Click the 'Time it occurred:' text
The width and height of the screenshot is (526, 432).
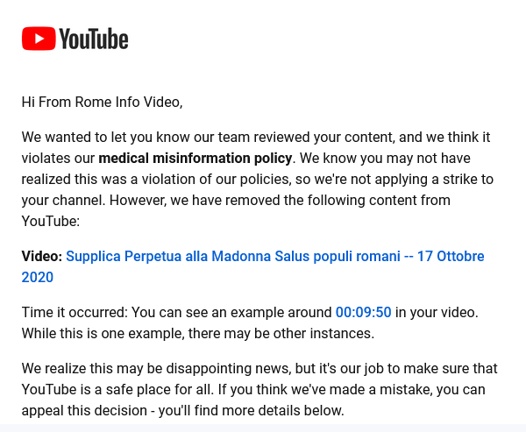[x=75, y=312]
